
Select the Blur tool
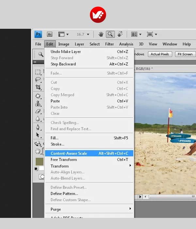38,119
